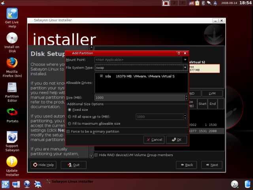This screenshot has width=253, height=190.
Task: Adjust the Fill all space up to spinner arrows
Action: pyautogui.click(x=185, y=117)
